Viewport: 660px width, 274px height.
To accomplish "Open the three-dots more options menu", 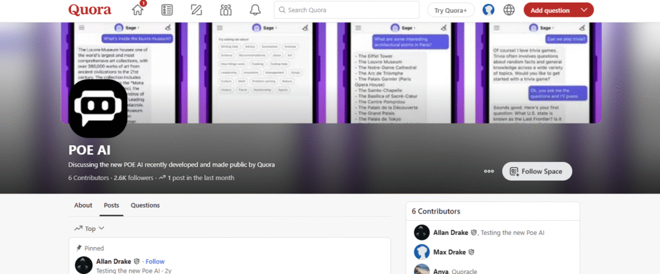I will [489, 172].
